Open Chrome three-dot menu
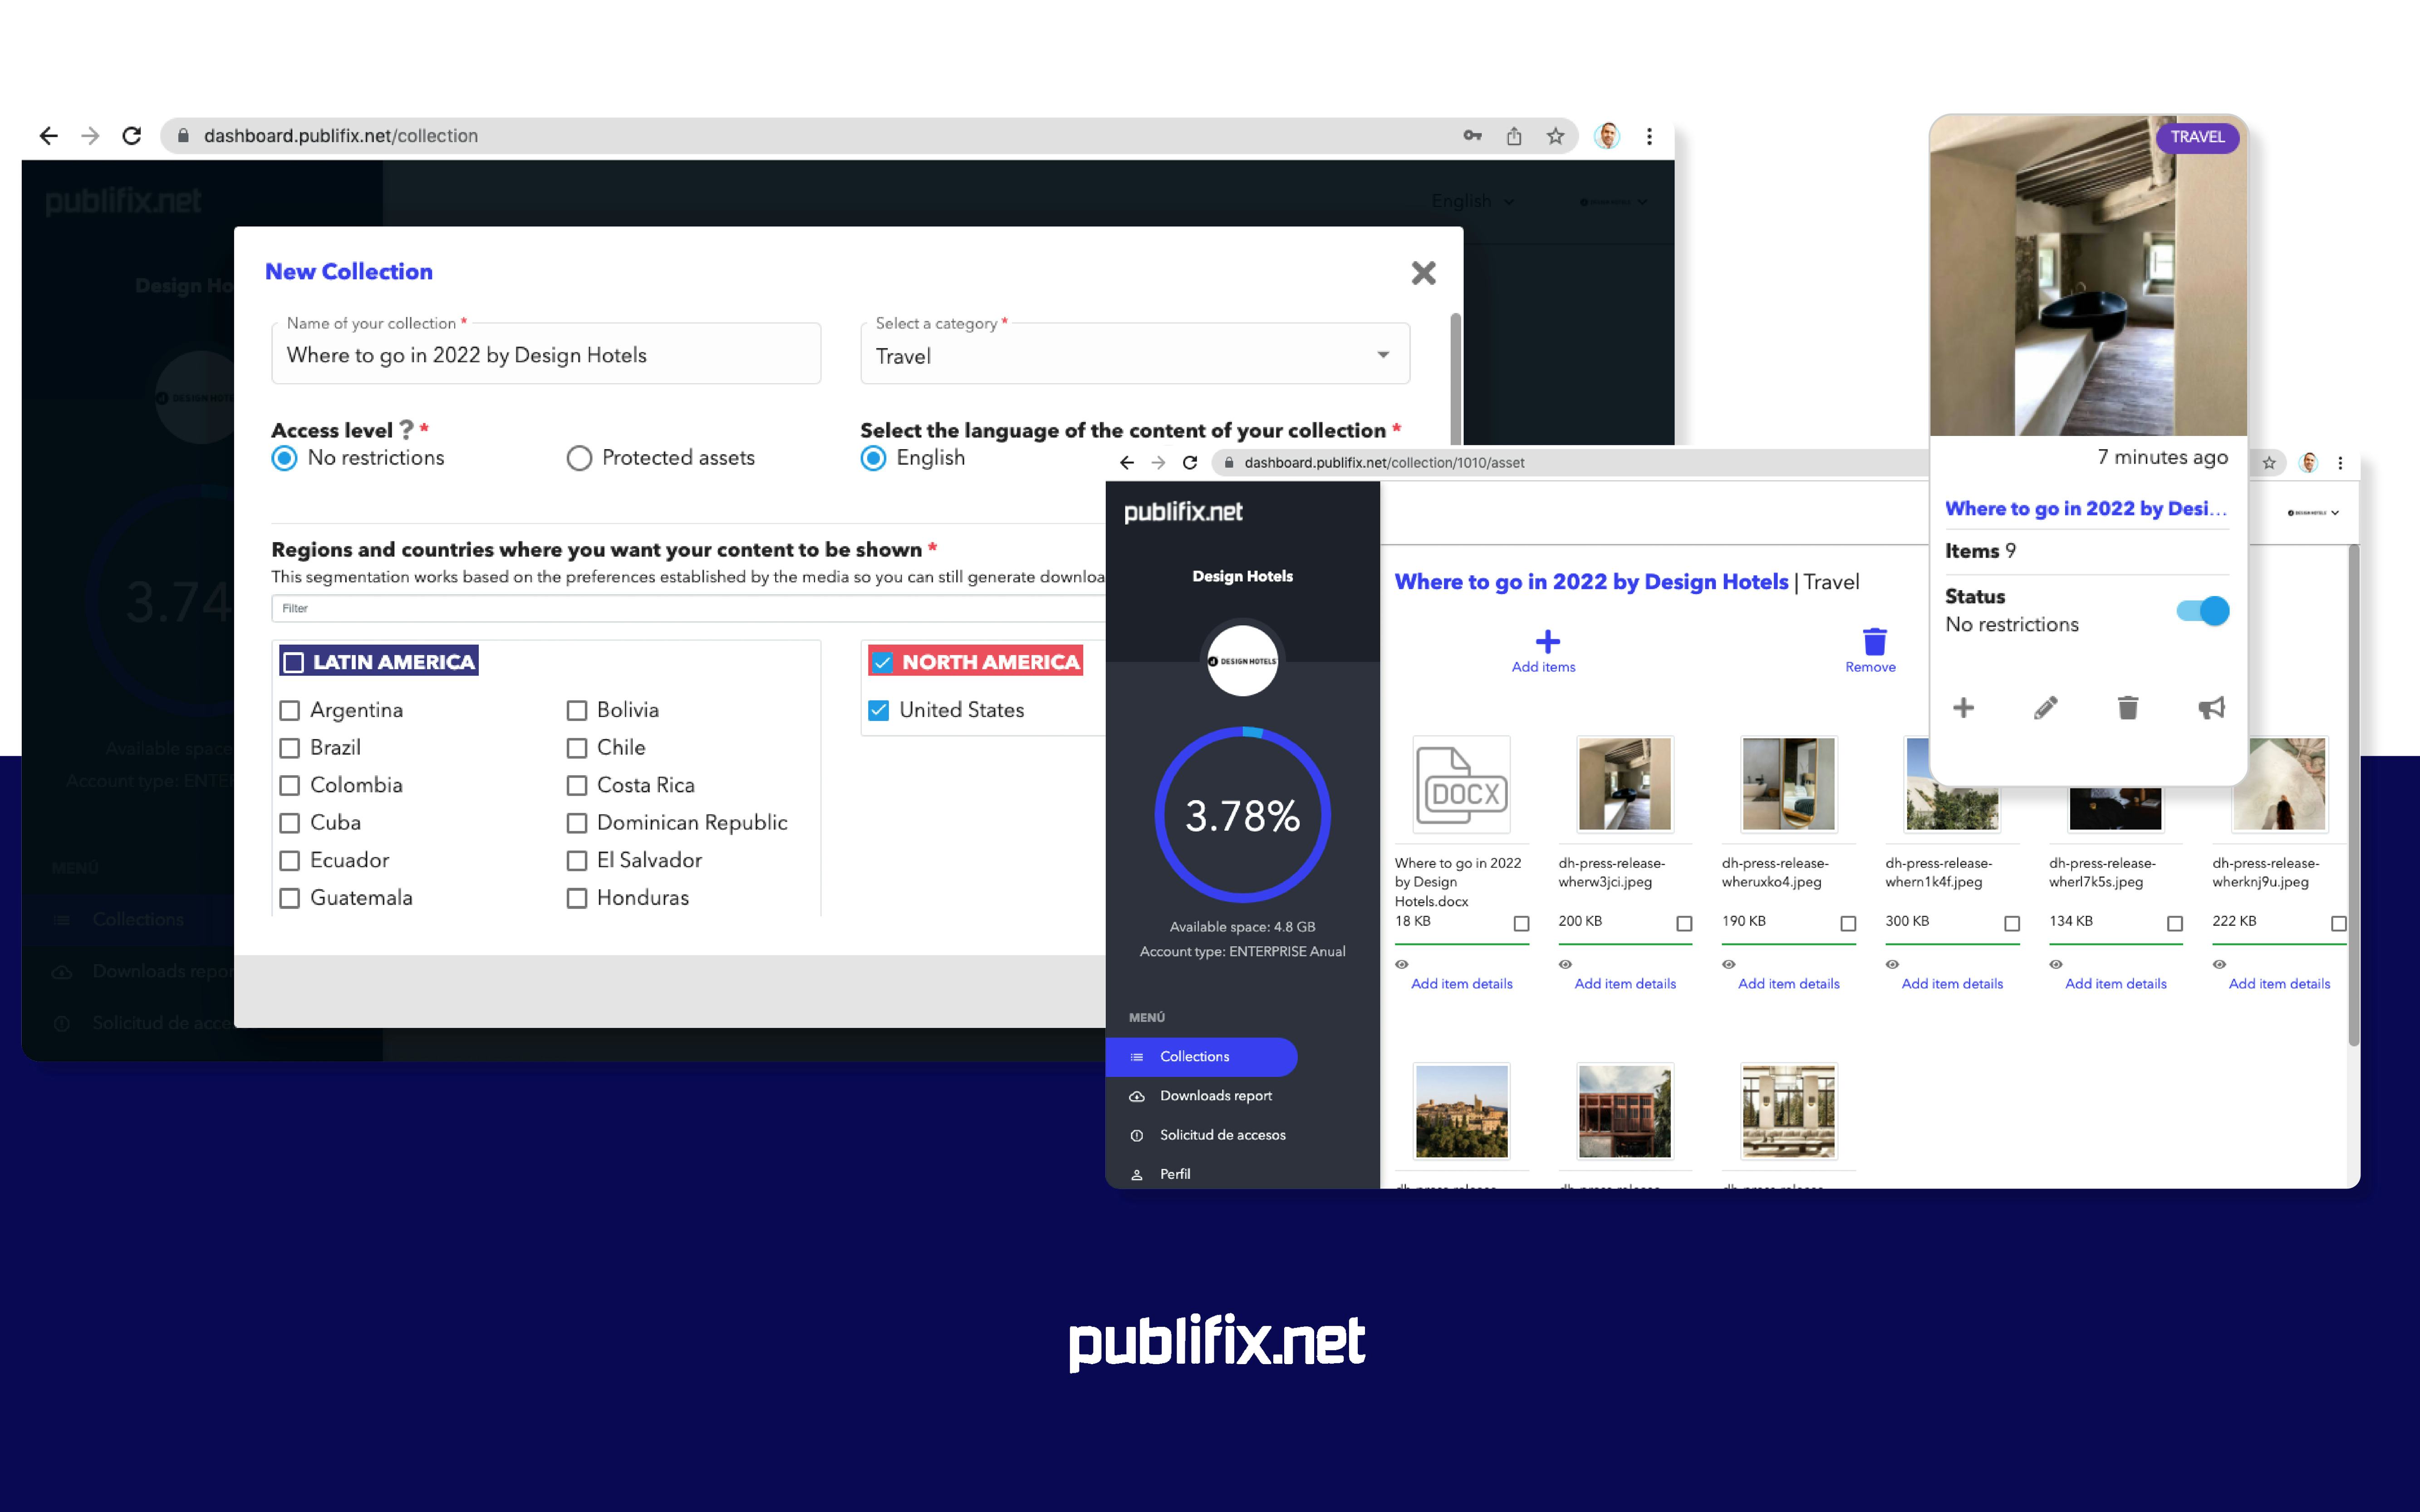Viewport: 2420px width, 1512px height. click(1649, 136)
